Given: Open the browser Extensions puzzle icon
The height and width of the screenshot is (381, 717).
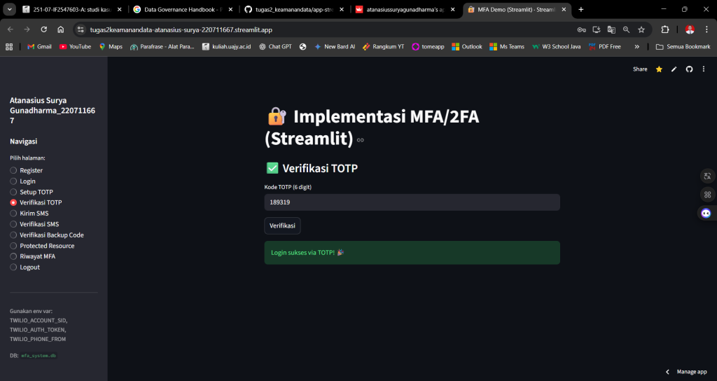Looking at the screenshot, I should (x=665, y=29).
